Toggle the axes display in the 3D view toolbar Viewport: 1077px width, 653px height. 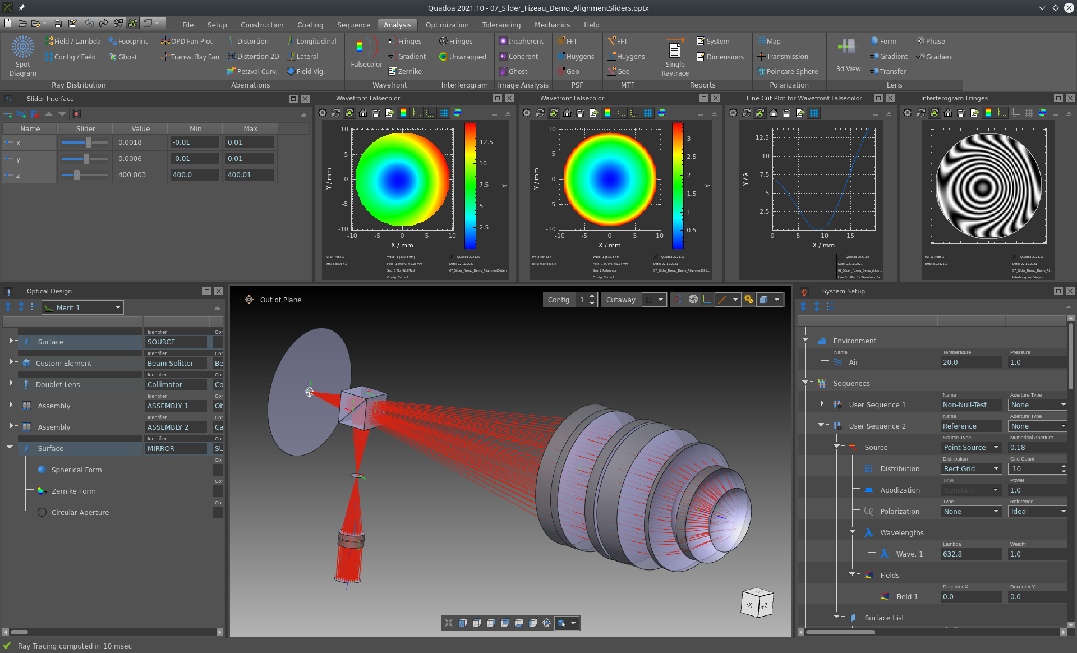(707, 300)
